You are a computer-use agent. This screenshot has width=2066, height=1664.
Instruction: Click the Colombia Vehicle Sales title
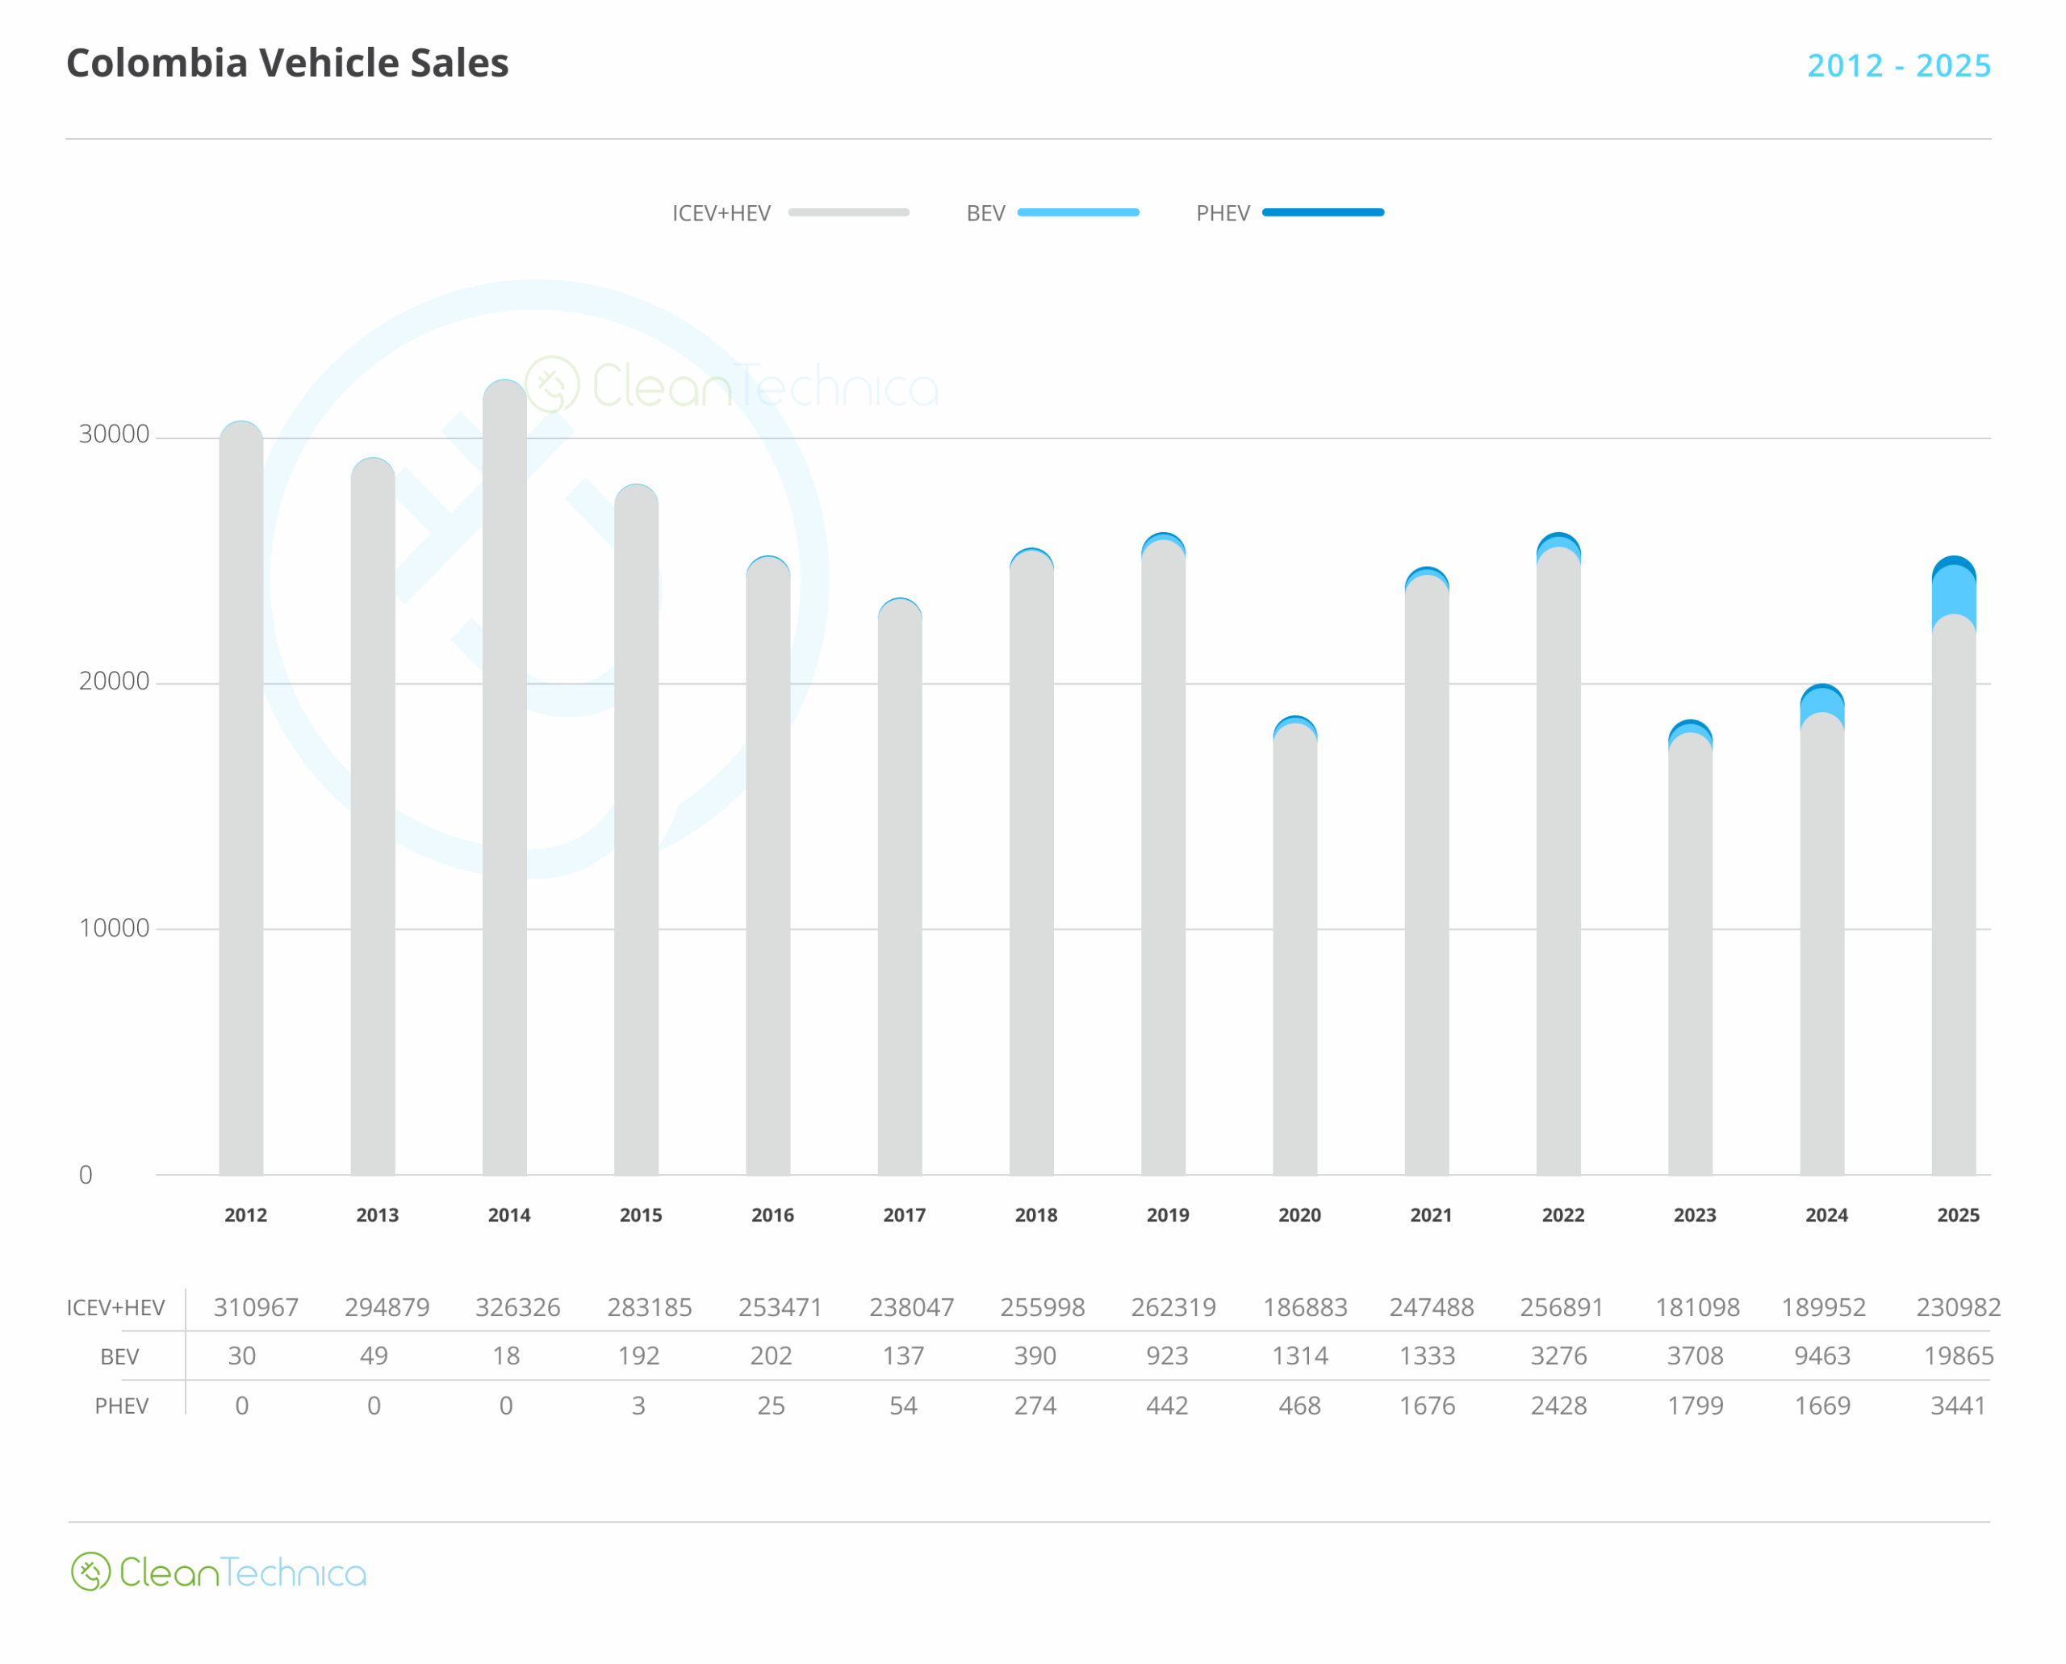pyautogui.click(x=287, y=63)
